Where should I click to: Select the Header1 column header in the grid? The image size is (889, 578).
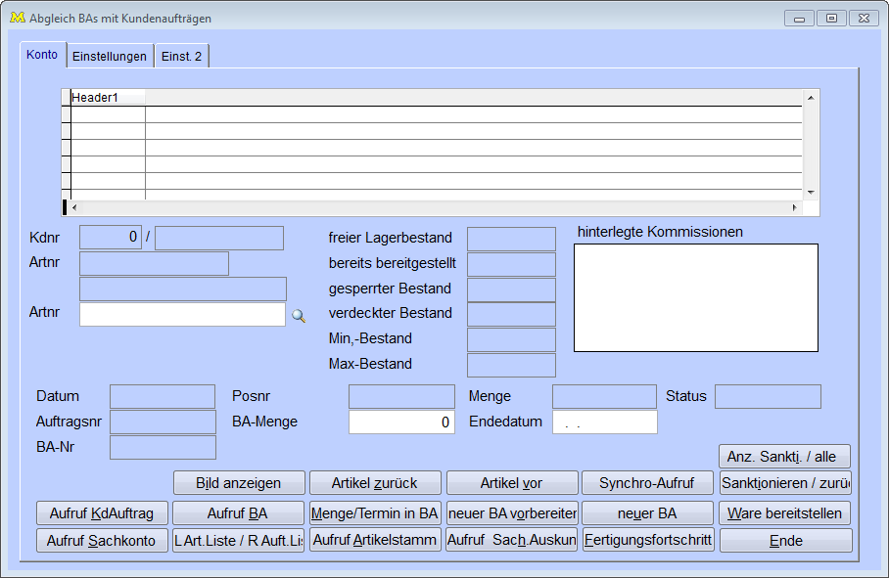(x=108, y=98)
